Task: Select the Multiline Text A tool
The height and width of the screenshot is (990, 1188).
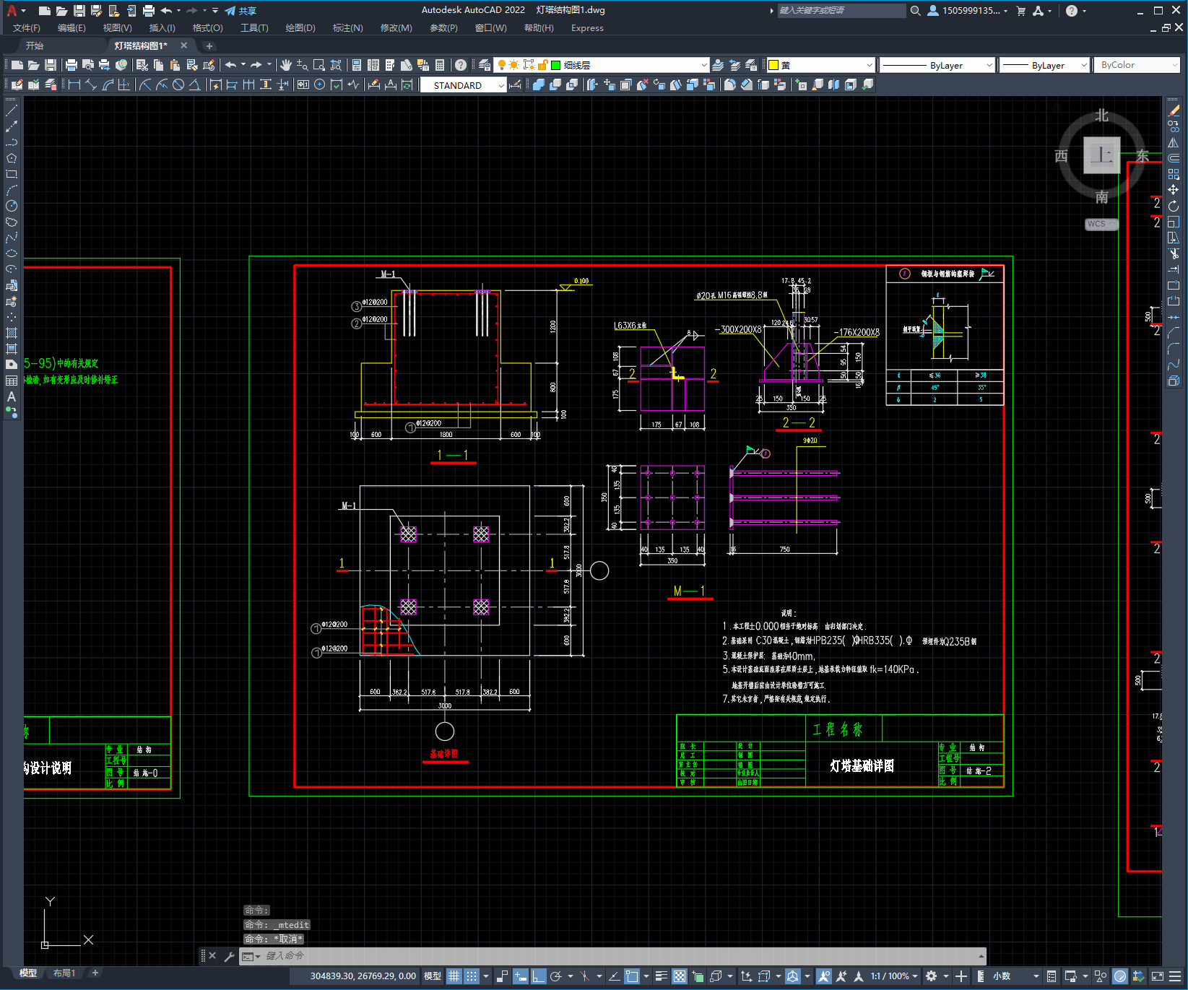Action: tap(12, 396)
